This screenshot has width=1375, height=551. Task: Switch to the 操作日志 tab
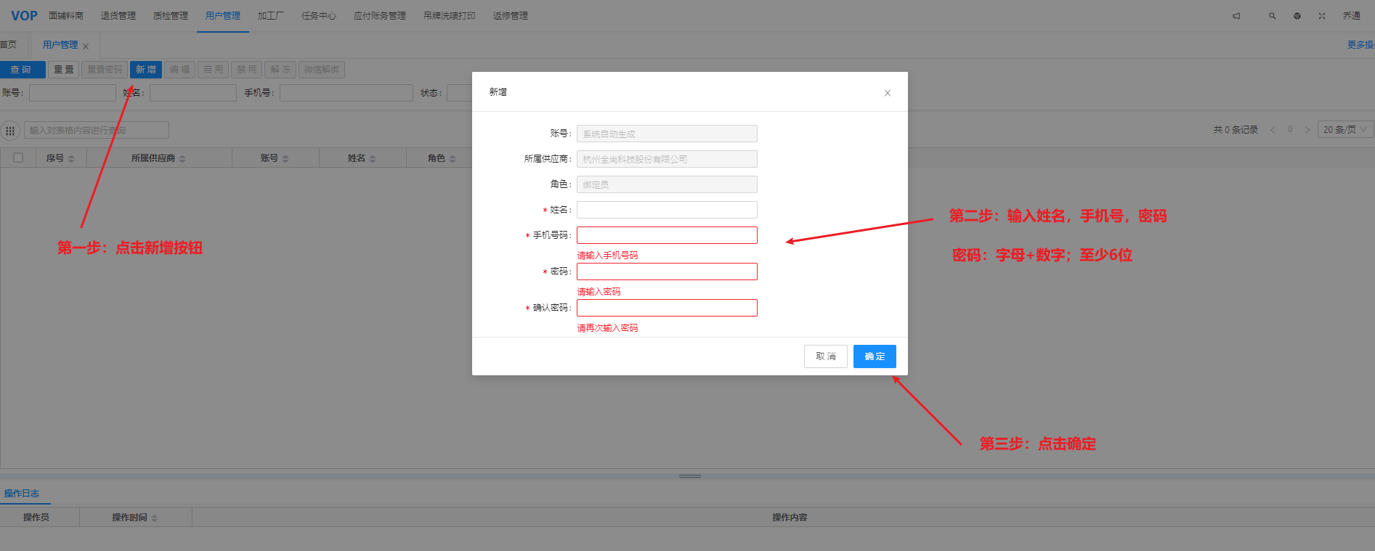click(x=22, y=494)
